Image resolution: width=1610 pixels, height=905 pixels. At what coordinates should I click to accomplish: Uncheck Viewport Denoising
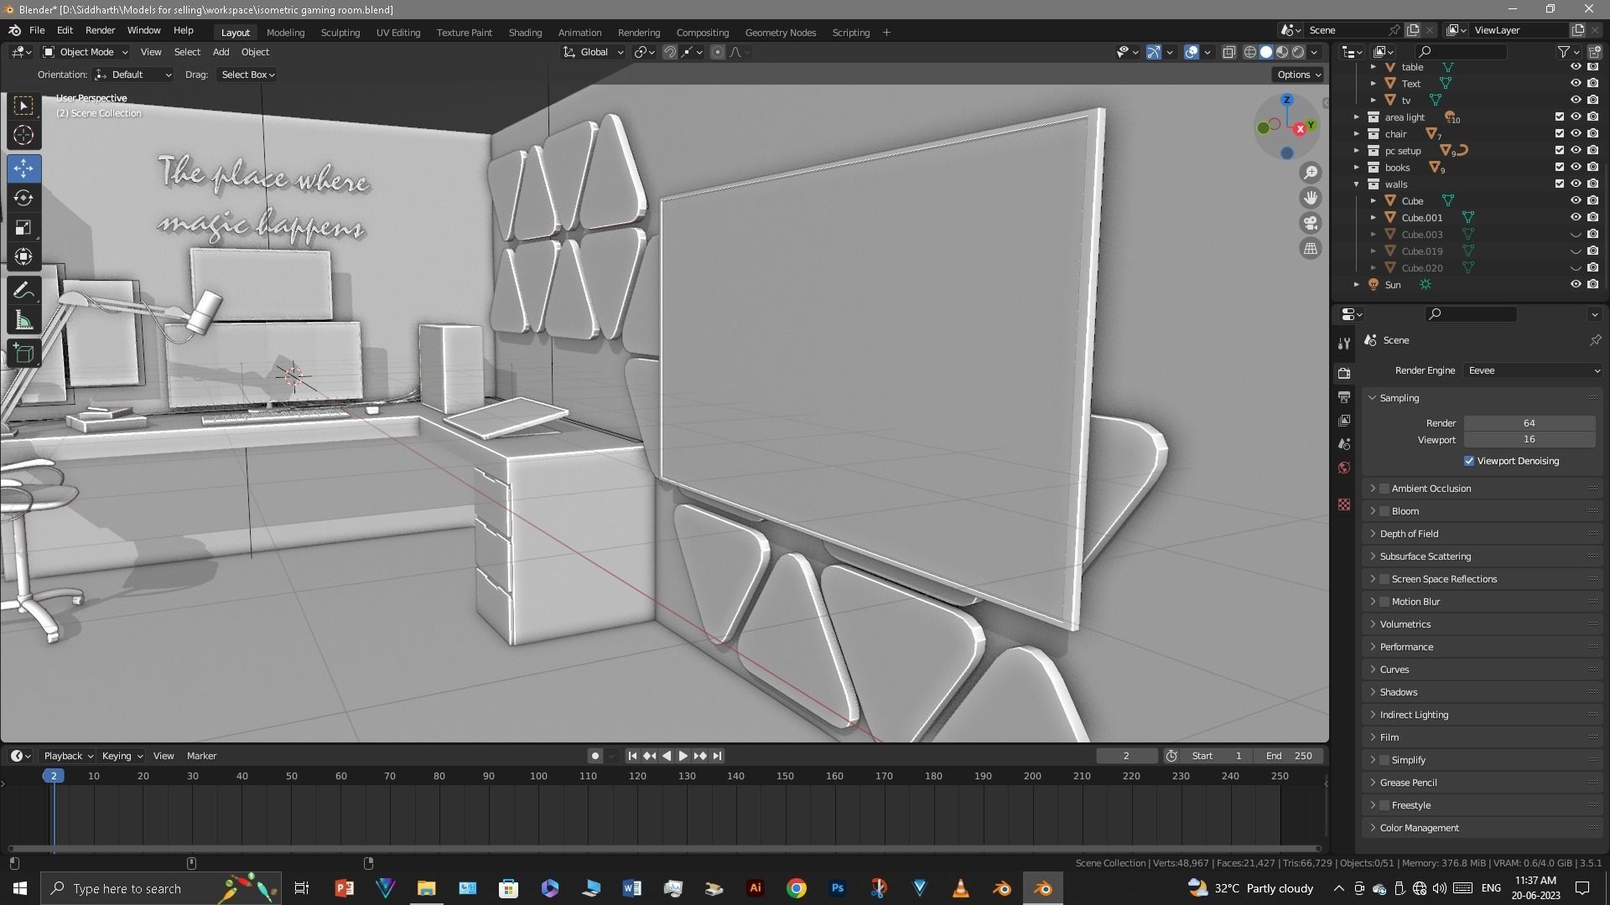[1469, 461]
